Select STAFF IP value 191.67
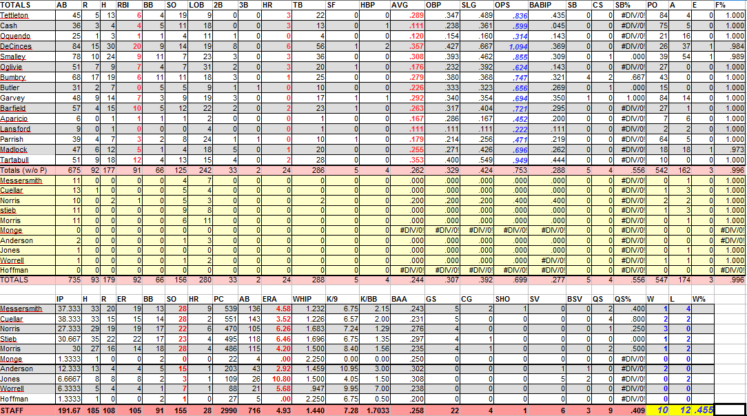 tap(68, 410)
